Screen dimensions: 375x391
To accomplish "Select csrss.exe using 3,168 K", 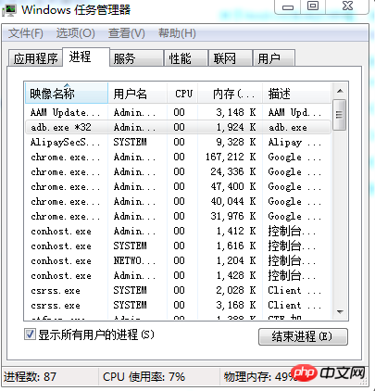I will click(x=178, y=305).
